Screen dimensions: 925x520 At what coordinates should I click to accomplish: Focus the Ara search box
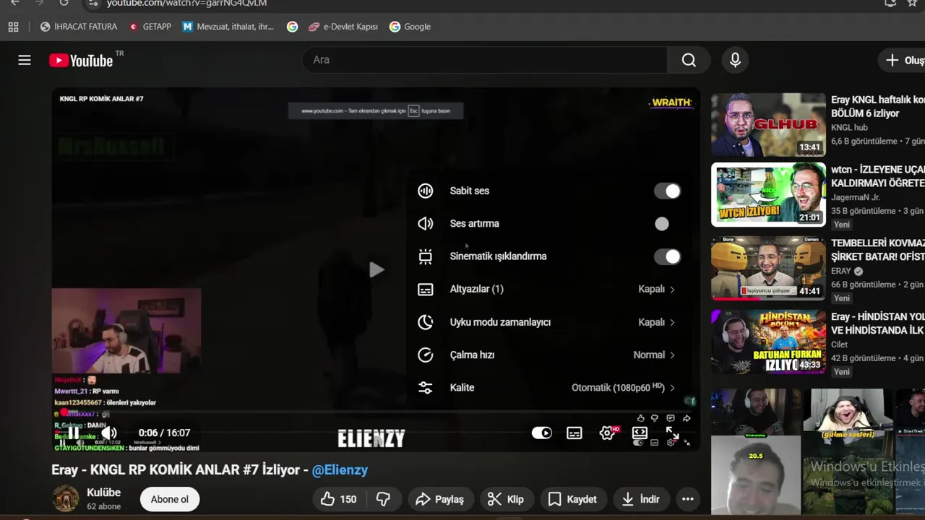486,60
